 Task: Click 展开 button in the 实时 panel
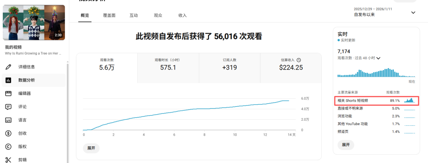tap(346, 145)
